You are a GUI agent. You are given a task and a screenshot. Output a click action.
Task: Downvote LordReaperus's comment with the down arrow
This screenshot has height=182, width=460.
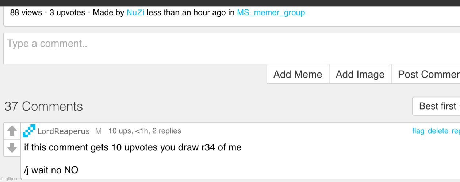click(12, 147)
